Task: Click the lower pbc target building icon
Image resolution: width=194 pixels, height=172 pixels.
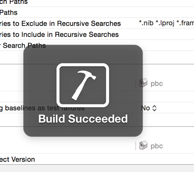Action: pyautogui.click(x=143, y=145)
